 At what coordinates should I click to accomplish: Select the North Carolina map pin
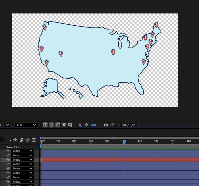coord(144,62)
